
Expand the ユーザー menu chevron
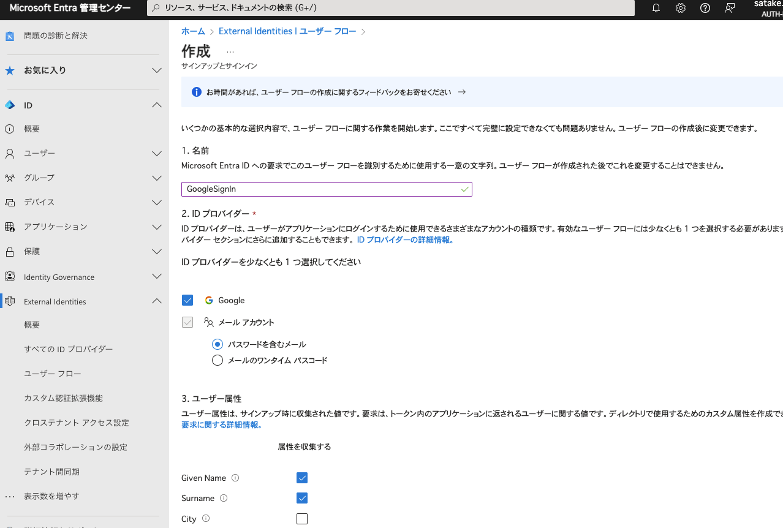157,153
